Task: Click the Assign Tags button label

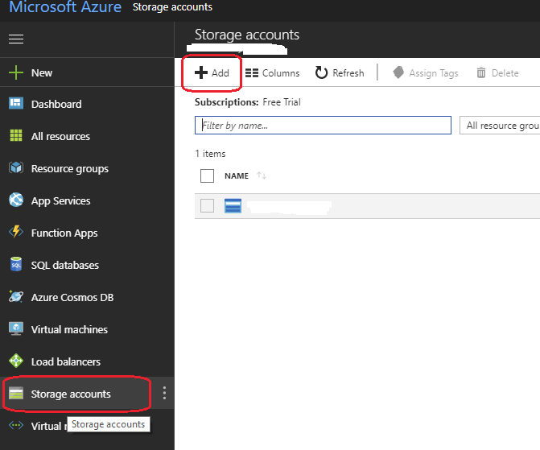Action: [x=434, y=73]
